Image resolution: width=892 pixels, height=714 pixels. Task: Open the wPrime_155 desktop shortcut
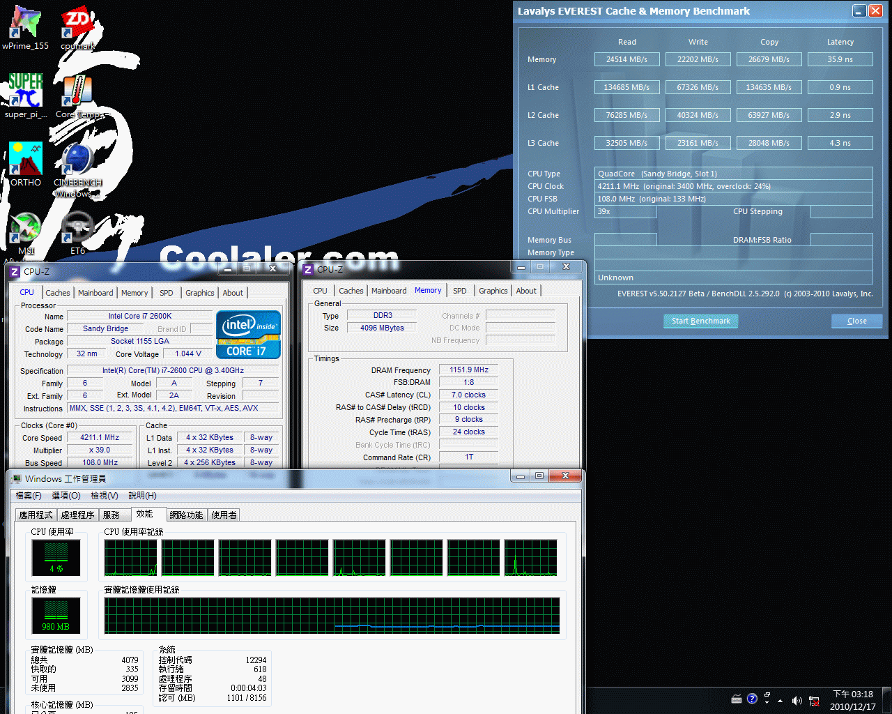click(25, 28)
